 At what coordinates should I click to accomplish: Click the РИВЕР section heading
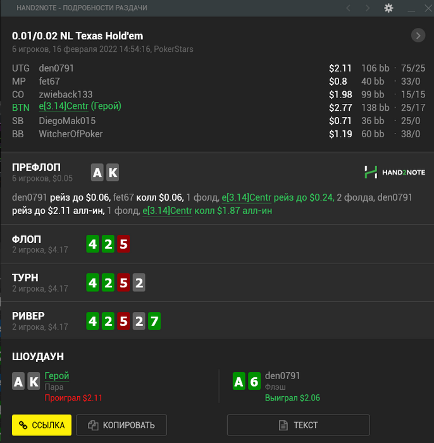click(x=28, y=316)
